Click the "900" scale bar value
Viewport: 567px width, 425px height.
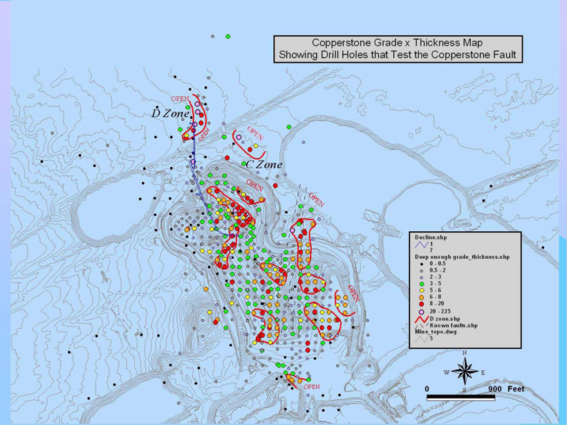tap(494, 389)
